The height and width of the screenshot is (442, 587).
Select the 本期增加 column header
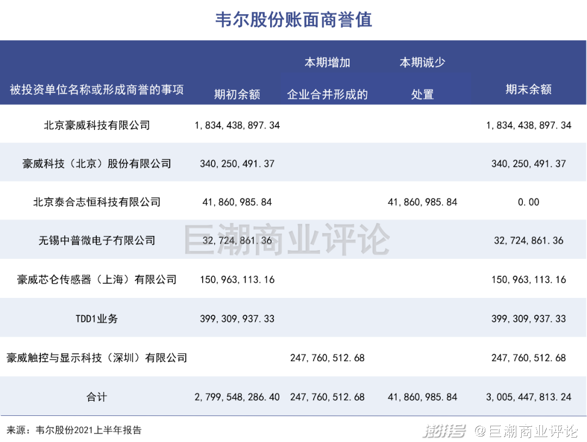pyautogui.click(x=327, y=62)
